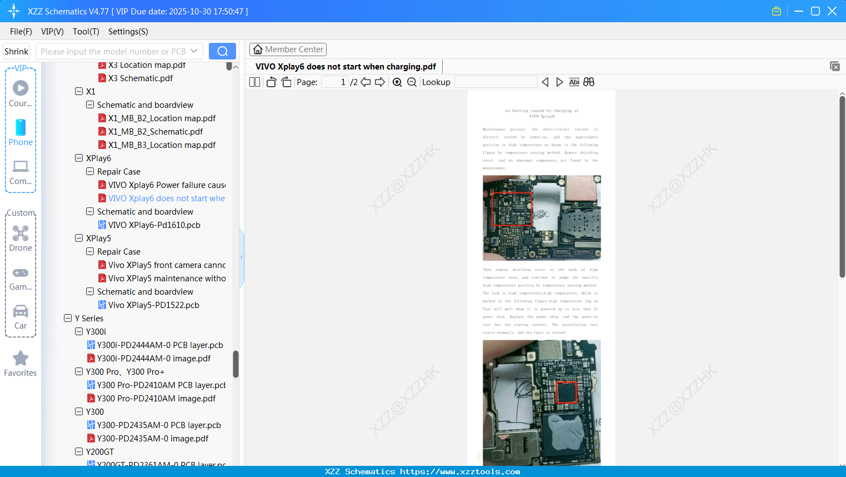Open Y300i-PD2444AM-0 PCB layer.pcb
The width and height of the screenshot is (846, 477).
coord(160,345)
